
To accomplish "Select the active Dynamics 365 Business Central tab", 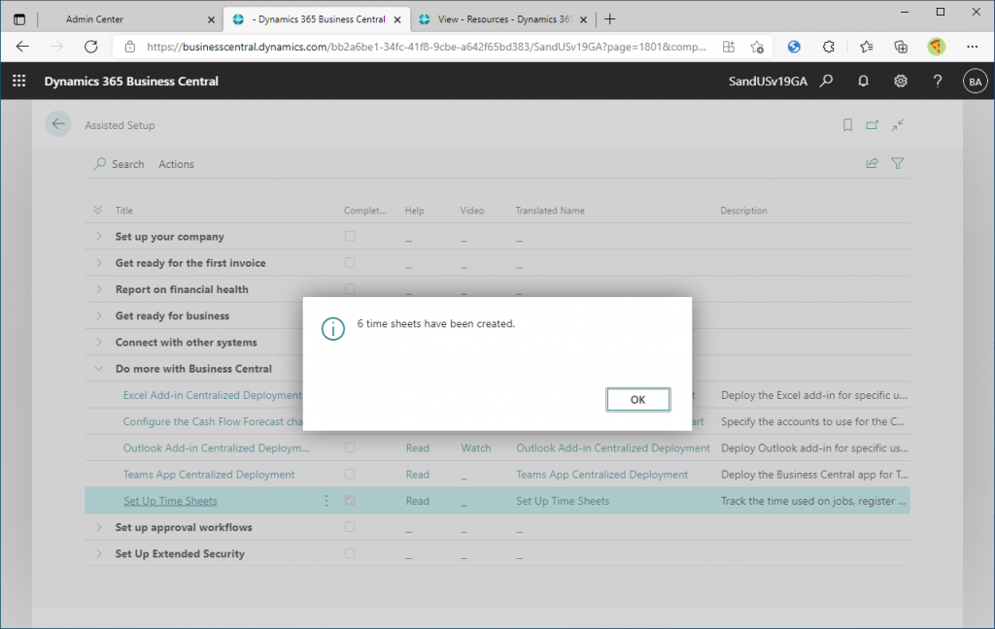I will tap(319, 19).
